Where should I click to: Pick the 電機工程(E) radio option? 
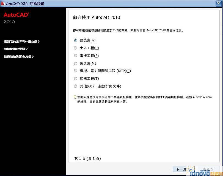click(75, 56)
